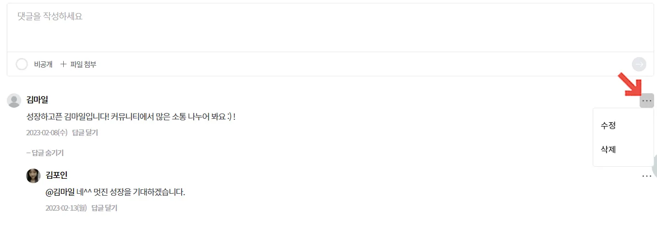
Task: Click the 2023-02-13(월) reply date
Action: click(66, 208)
